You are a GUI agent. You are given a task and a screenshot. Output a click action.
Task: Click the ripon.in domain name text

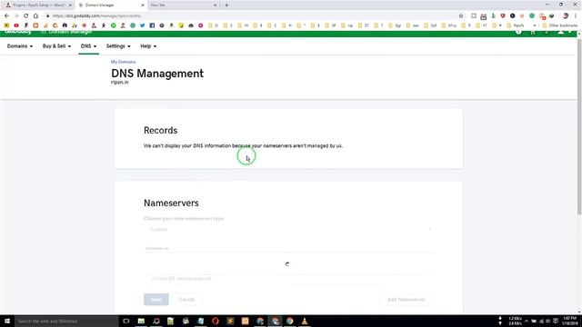[119, 83]
